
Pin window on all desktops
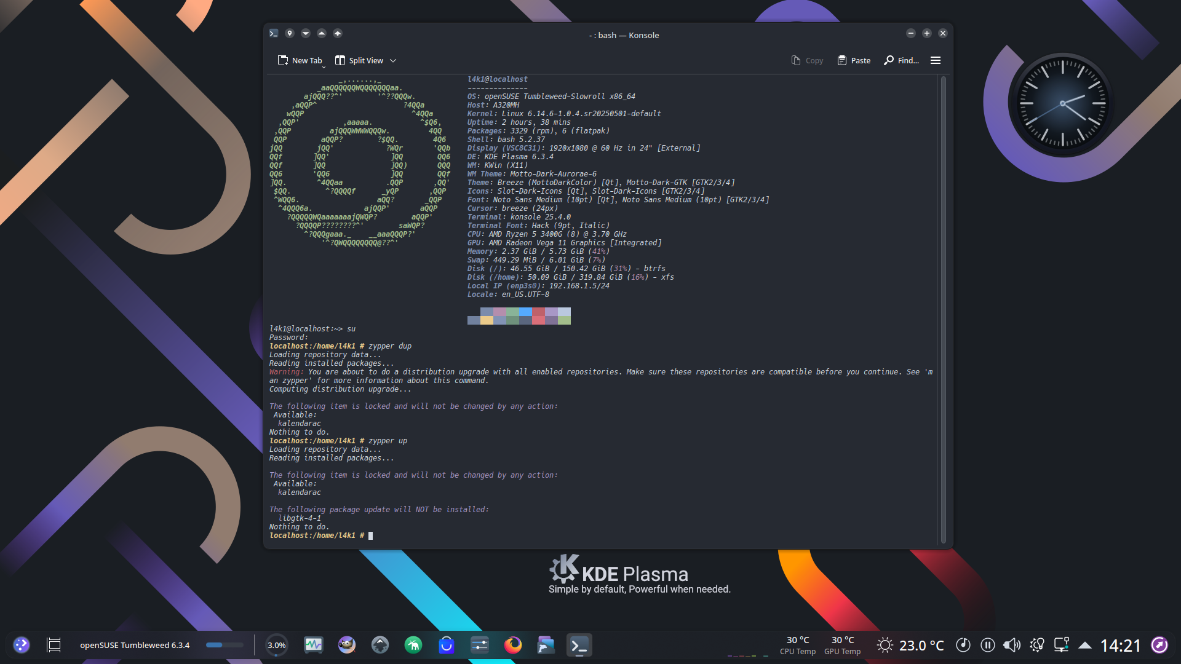coord(290,33)
